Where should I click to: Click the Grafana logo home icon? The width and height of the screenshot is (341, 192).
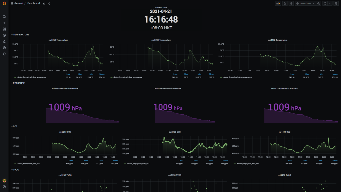pyautogui.click(x=4, y=4)
